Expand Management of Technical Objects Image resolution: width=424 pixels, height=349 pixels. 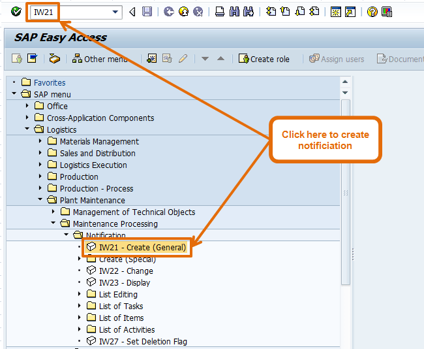[53, 211]
